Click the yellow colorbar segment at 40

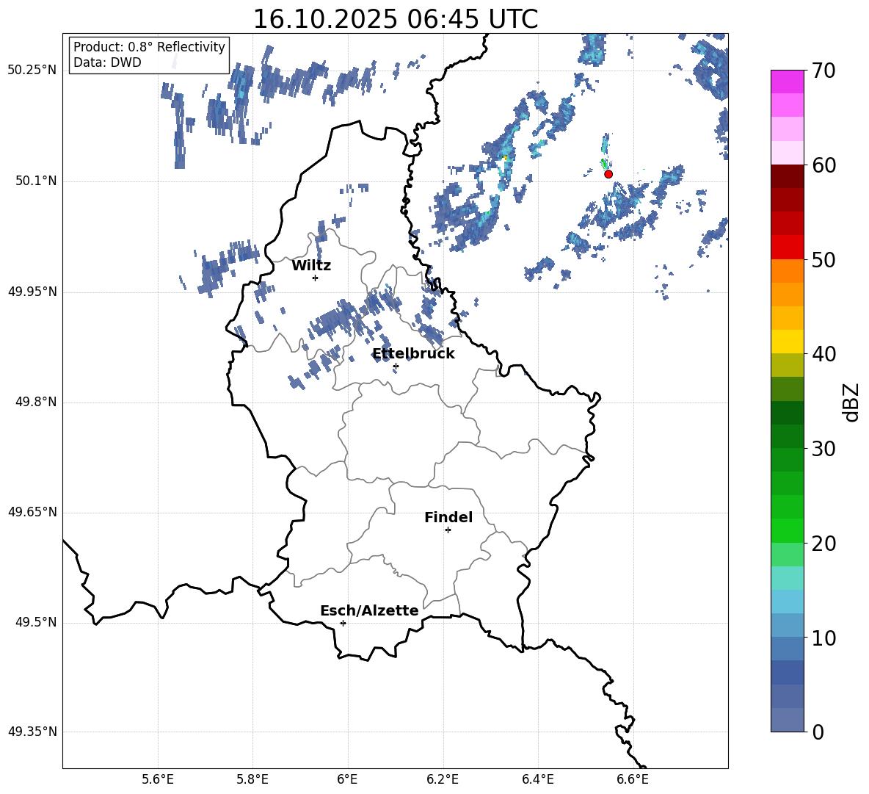tap(788, 342)
